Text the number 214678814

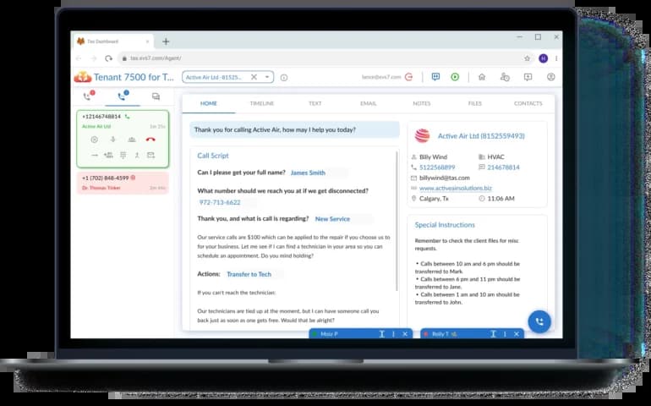click(503, 167)
